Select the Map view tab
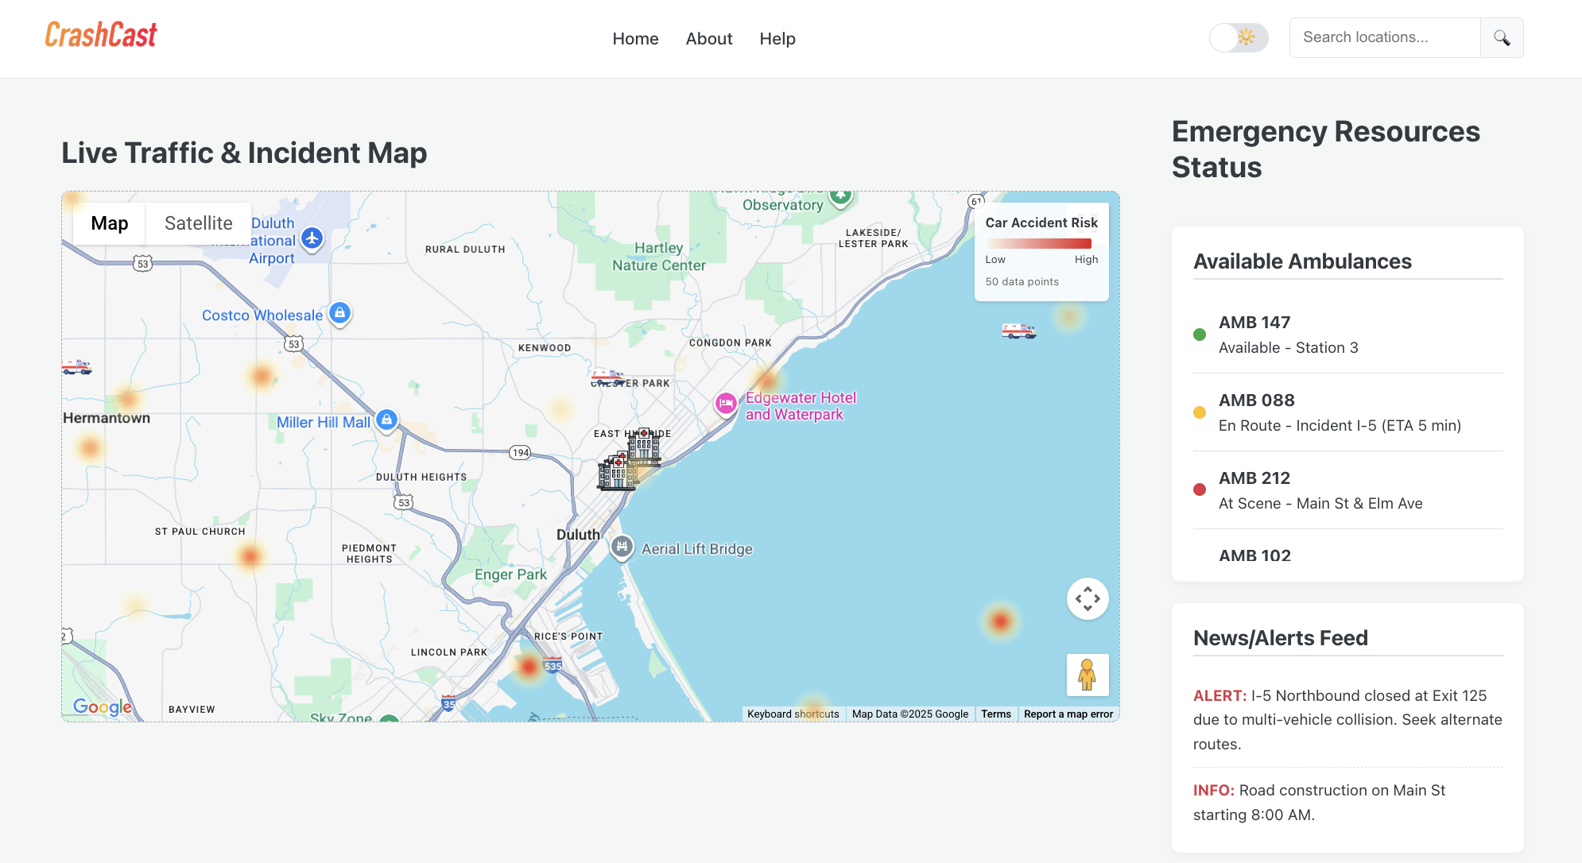1582x863 pixels. click(110, 223)
